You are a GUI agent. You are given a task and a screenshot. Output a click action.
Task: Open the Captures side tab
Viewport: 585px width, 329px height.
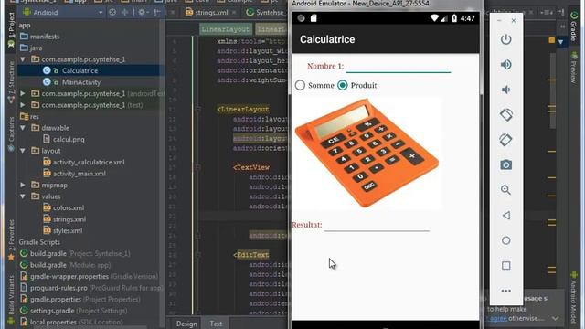(11, 133)
